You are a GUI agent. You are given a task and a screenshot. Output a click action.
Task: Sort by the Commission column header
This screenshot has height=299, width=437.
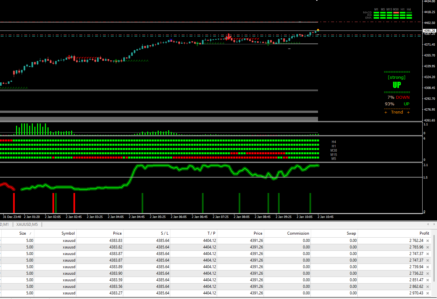pos(298,233)
